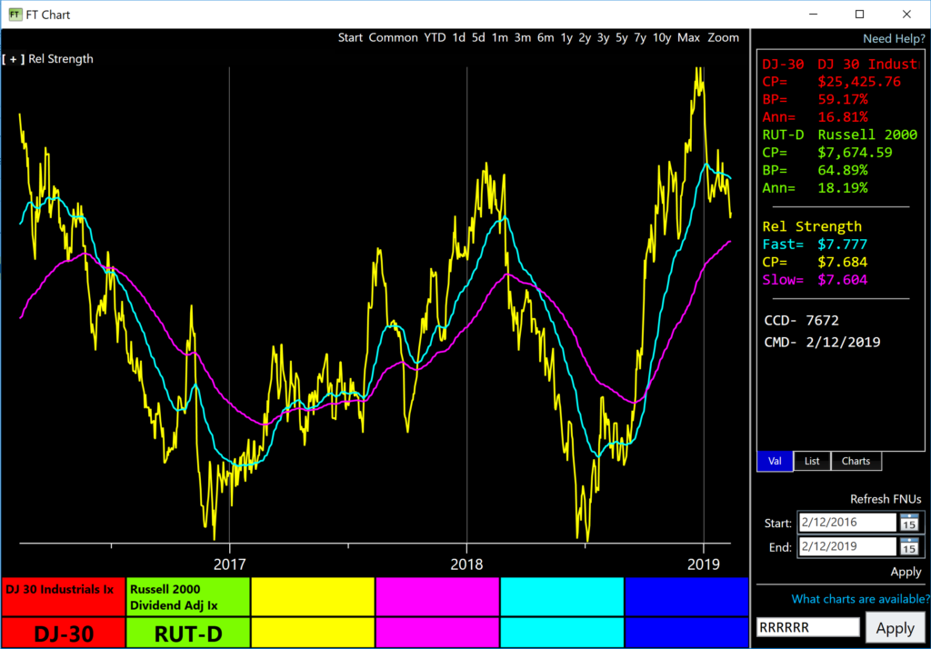Switch to the List tab
931x649 pixels.
tap(811, 461)
